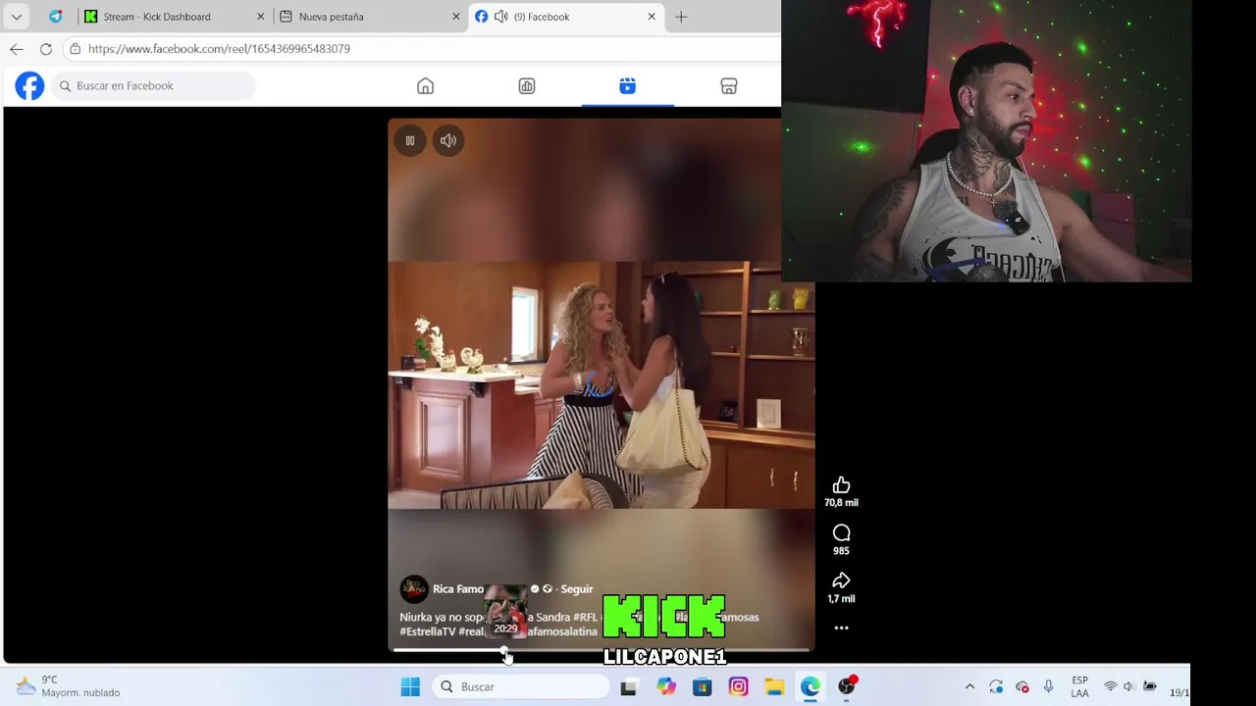This screenshot has height=706, width=1256.
Task: Mute the Facebook tab via audio icon
Action: (x=500, y=17)
